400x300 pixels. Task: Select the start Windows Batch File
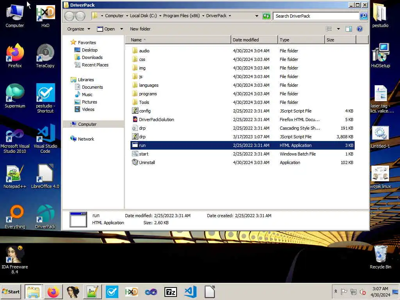[242, 154]
